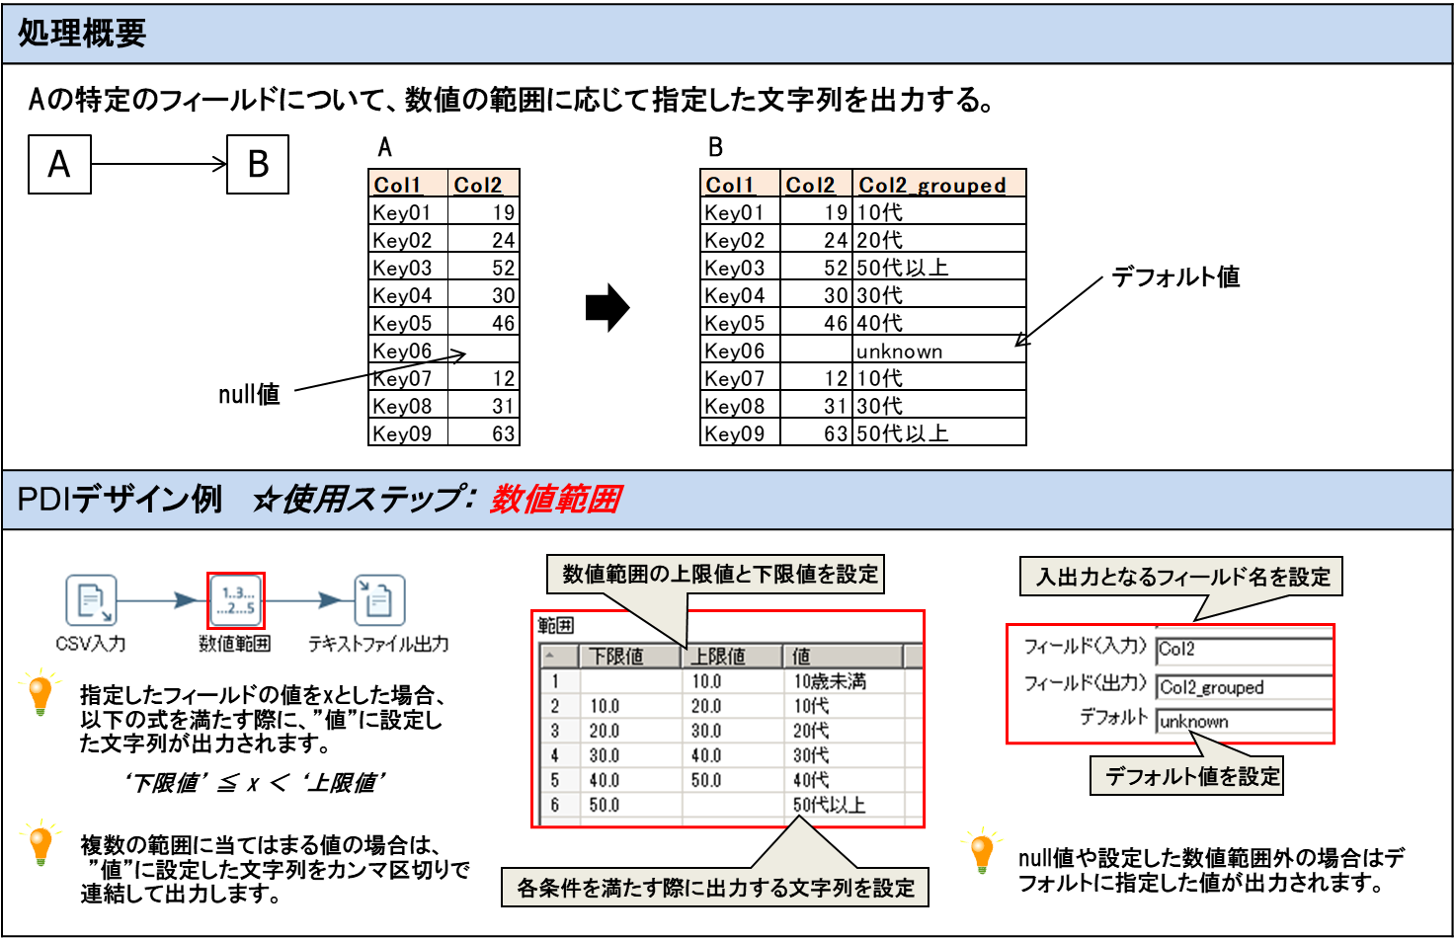1455x939 pixels.
Task: Select the CSV入力 step icon
Action: pyautogui.click(x=91, y=600)
